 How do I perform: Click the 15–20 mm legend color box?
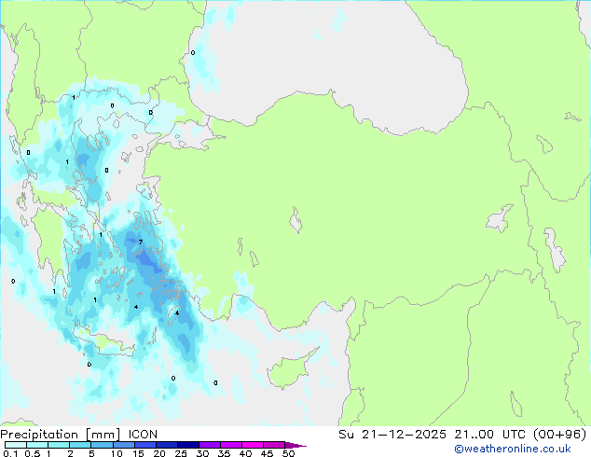pos(145,445)
